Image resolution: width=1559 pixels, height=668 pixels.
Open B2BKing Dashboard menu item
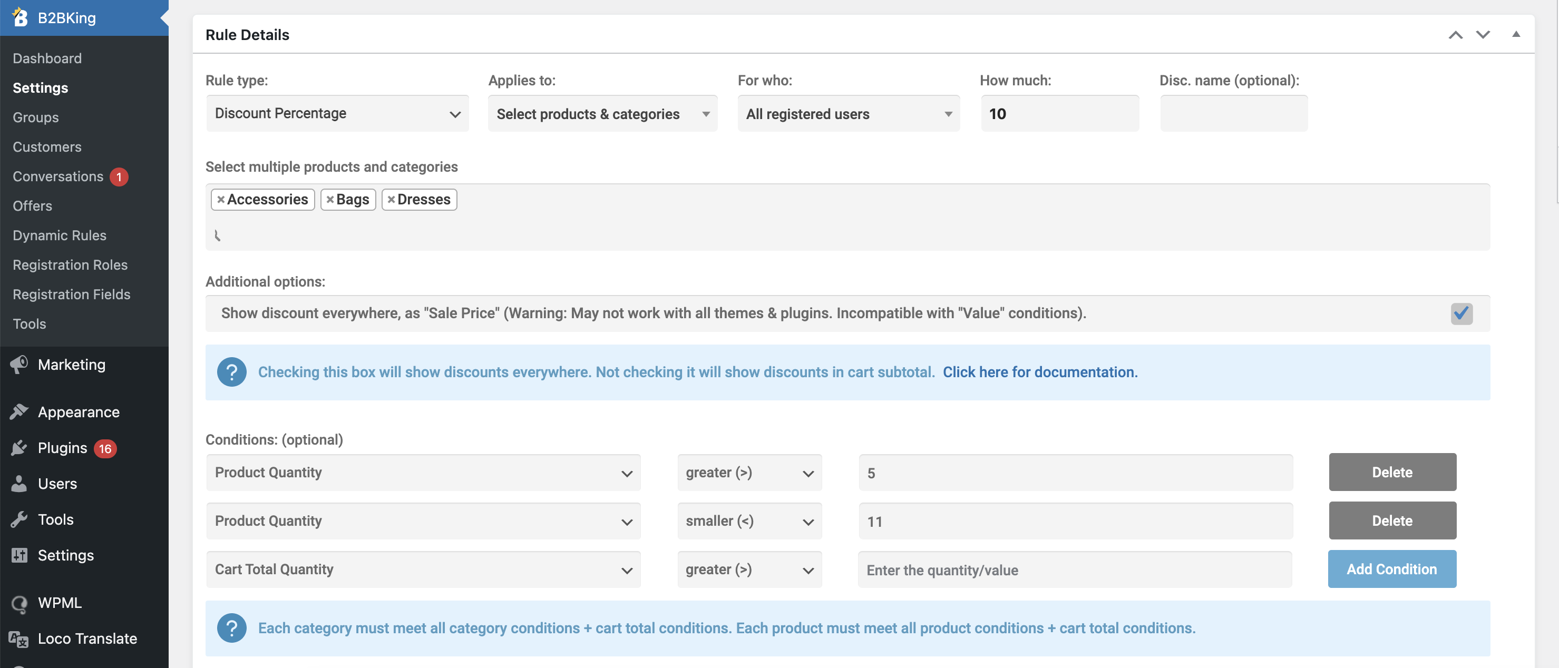[47, 58]
